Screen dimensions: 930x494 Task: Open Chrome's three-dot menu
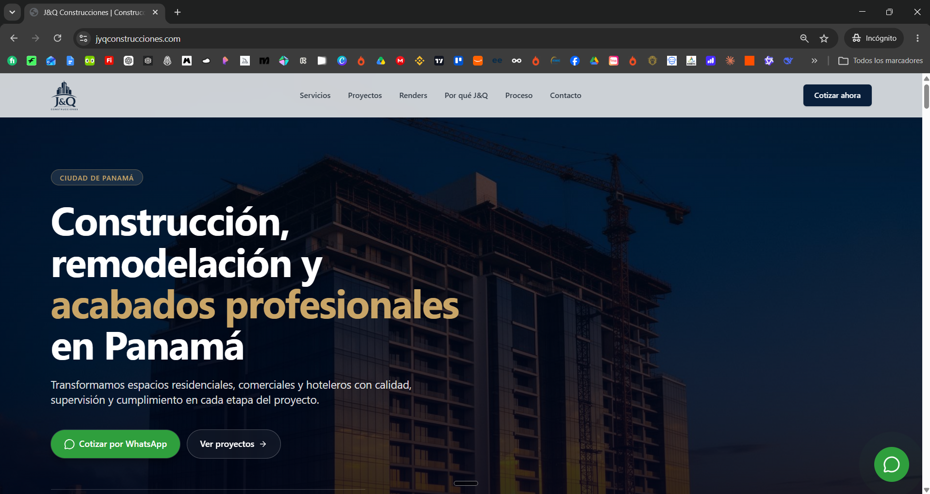[917, 38]
